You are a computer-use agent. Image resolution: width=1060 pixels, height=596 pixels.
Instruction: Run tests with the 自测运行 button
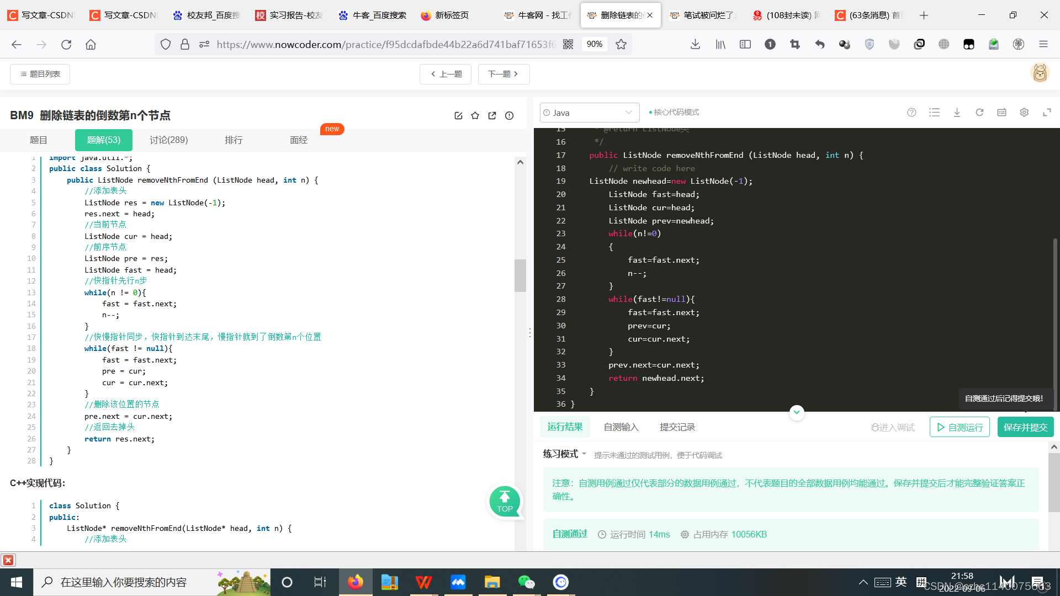[960, 427]
